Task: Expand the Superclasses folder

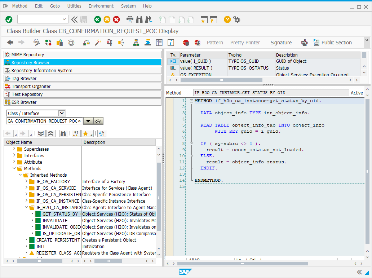Action: tap(14, 149)
